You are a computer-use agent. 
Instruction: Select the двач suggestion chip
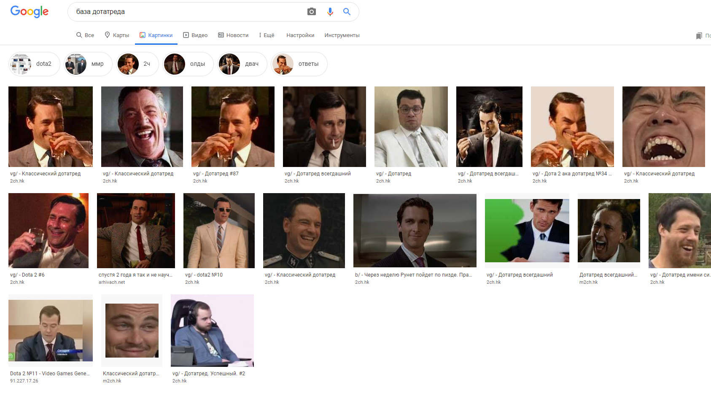click(242, 64)
